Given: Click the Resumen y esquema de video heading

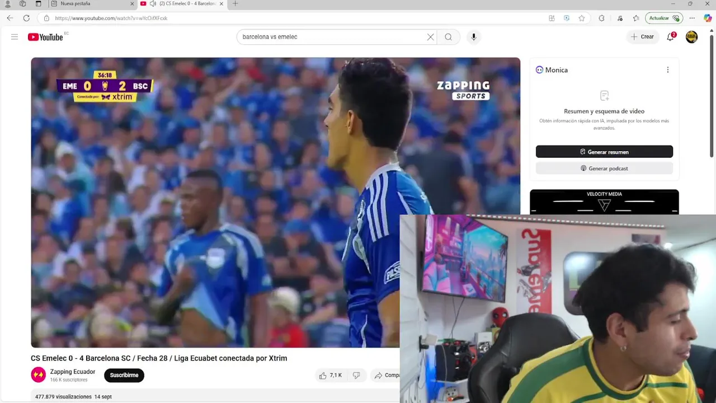Looking at the screenshot, I should pos(604,111).
